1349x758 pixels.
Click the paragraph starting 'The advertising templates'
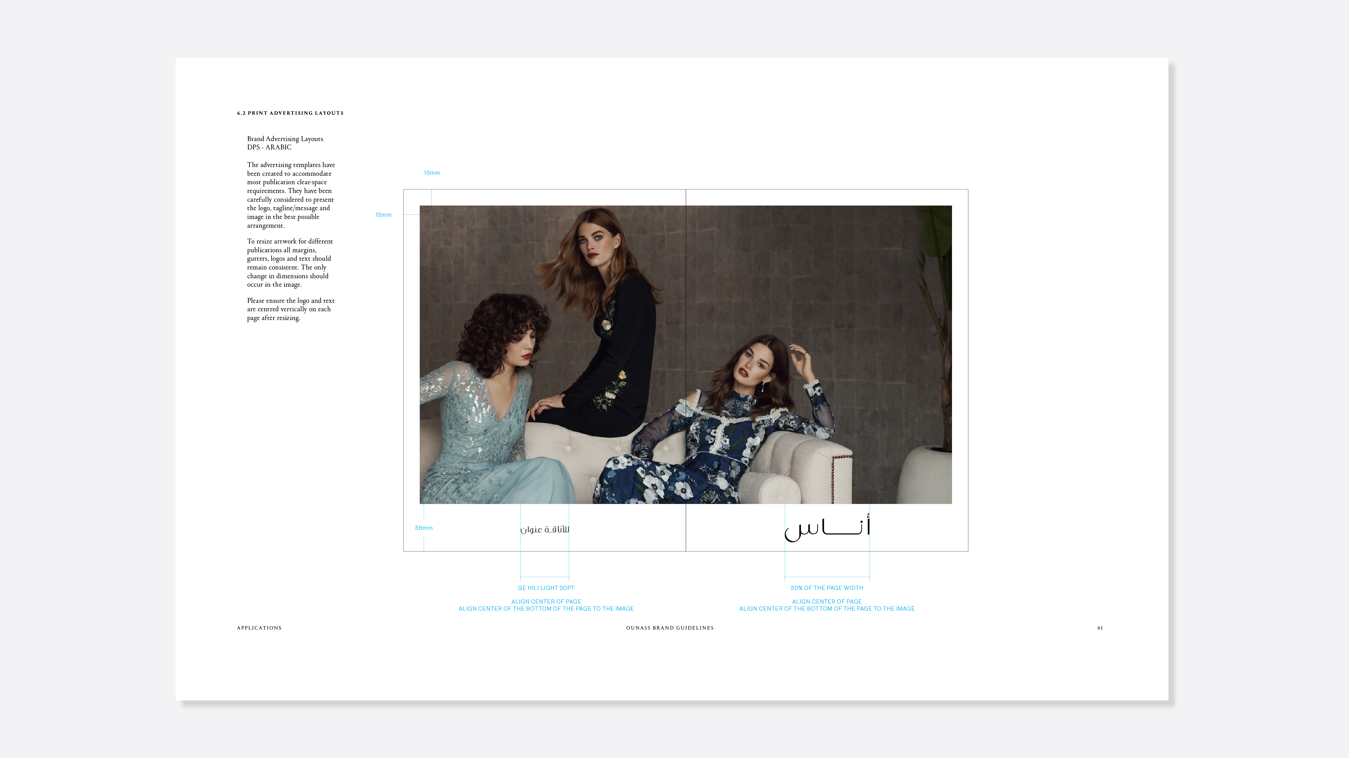tap(291, 195)
